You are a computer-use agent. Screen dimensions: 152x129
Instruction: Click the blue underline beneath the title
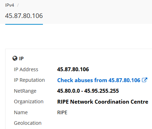click(x=24, y=24)
